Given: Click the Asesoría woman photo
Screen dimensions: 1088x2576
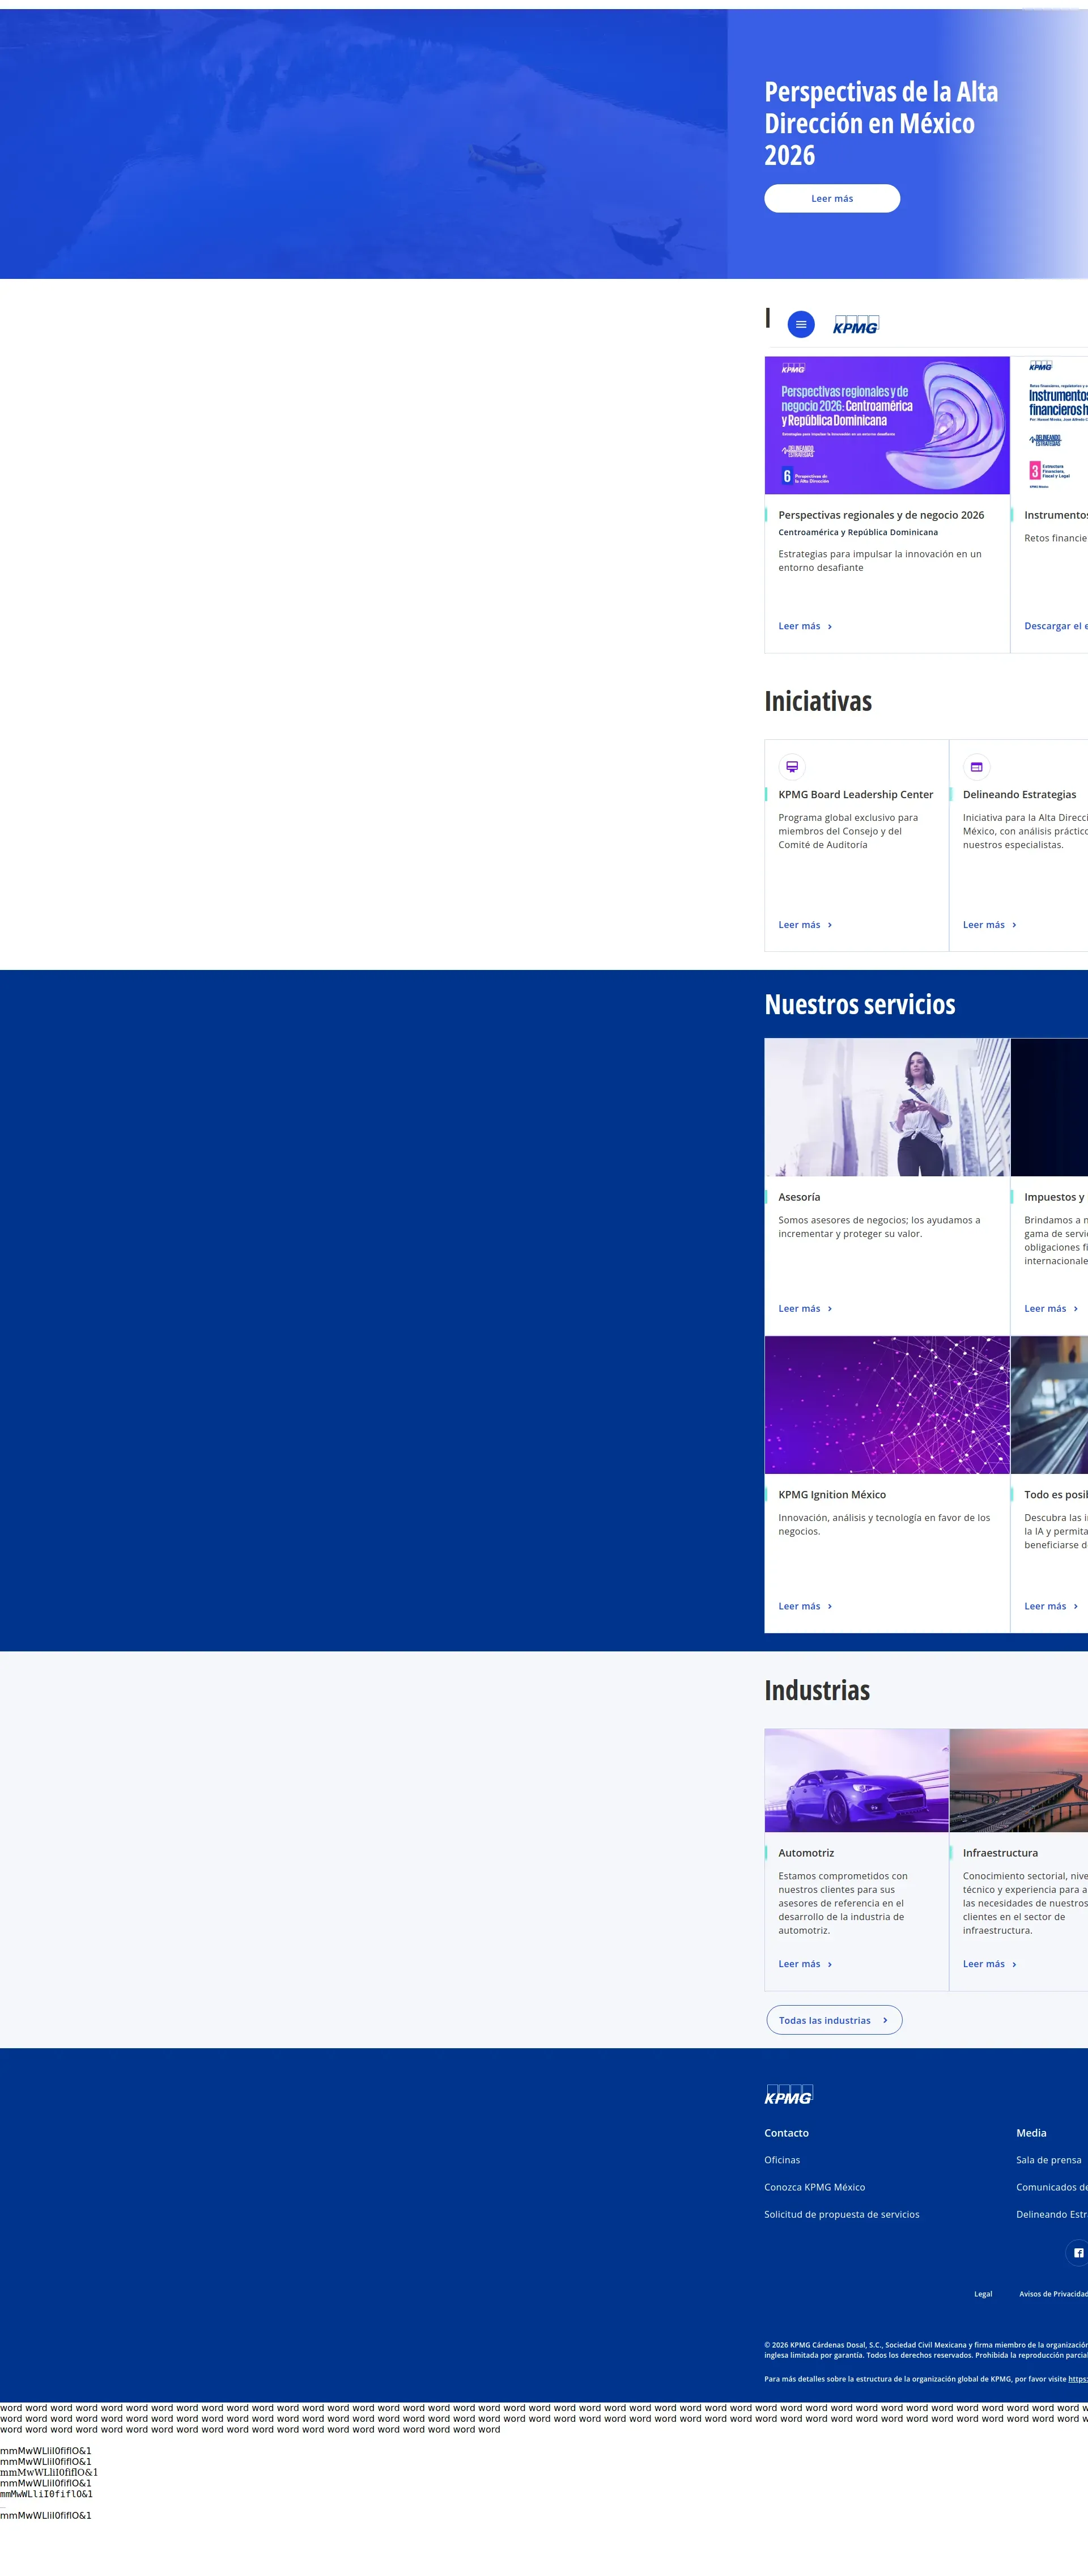Looking at the screenshot, I should pyautogui.click(x=887, y=1107).
